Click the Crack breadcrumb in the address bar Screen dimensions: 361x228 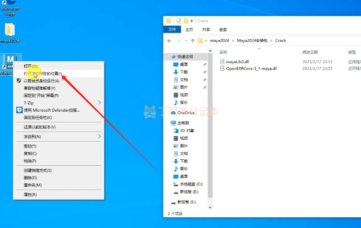[280, 40]
